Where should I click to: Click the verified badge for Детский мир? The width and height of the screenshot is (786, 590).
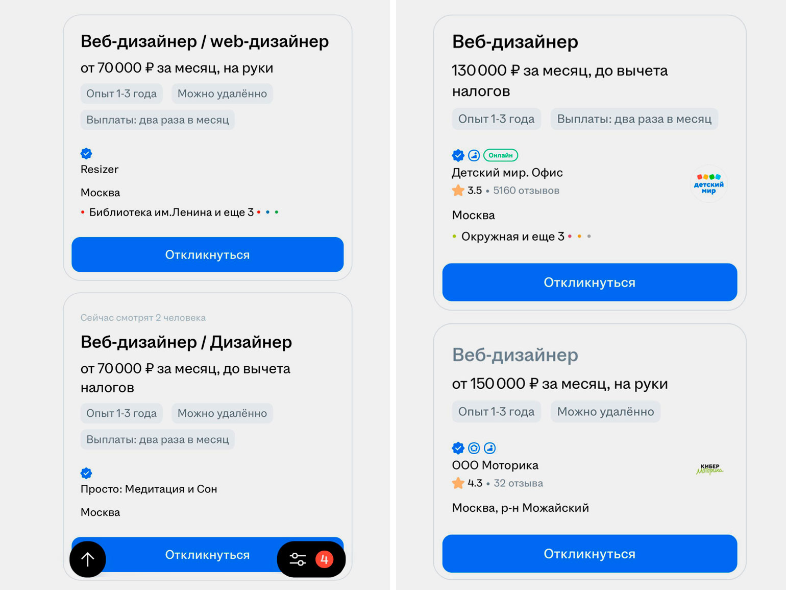click(x=458, y=155)
